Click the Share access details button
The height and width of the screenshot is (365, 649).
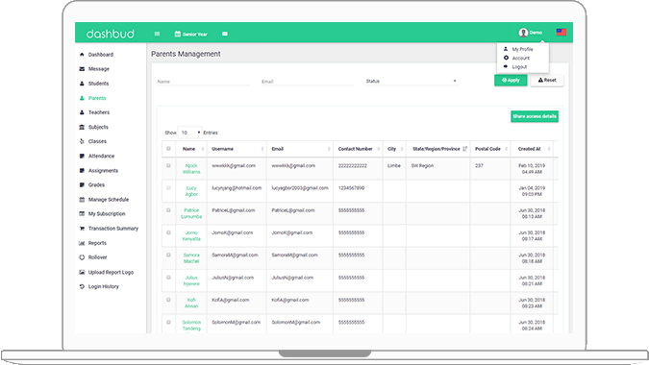535,116
